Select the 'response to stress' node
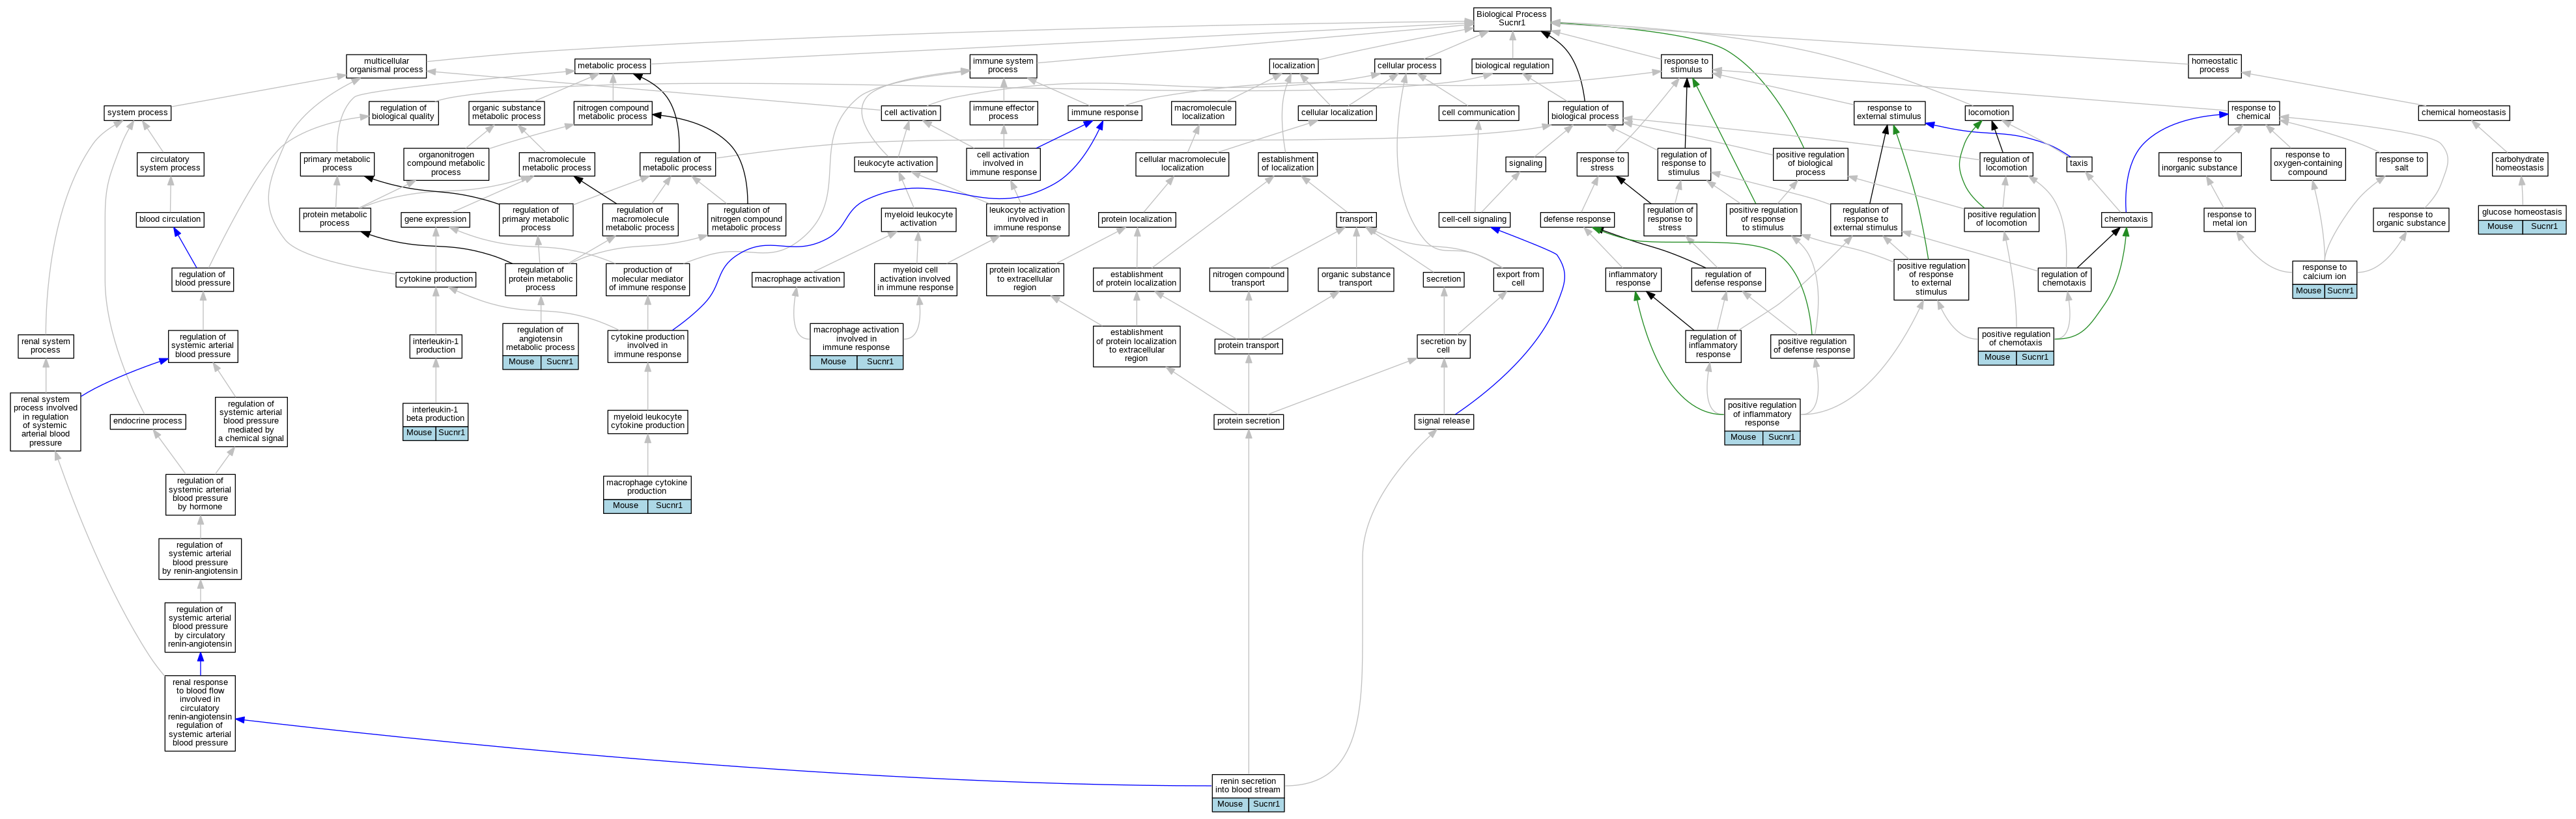This screenshot has height=819, width=2576. 1602,164
